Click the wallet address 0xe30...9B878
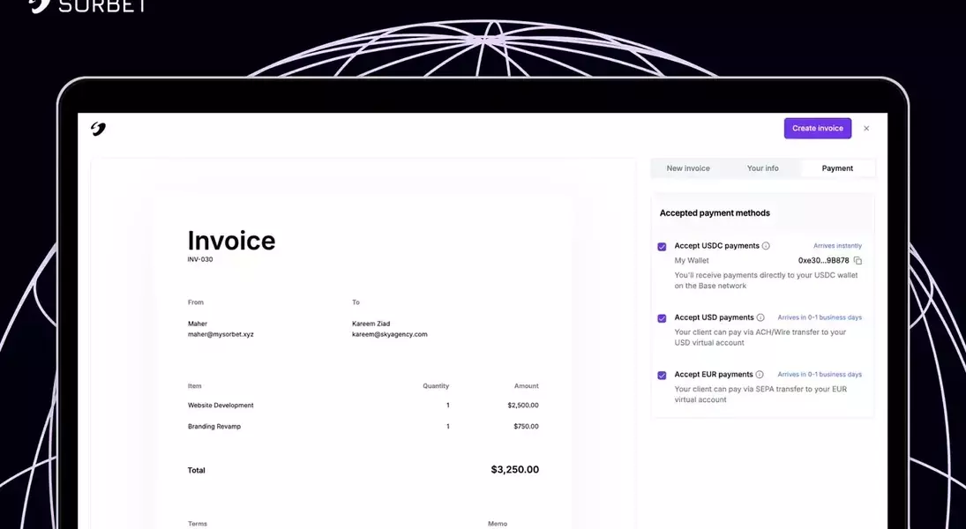Screen dimensions: 966x529 [823, 261]
